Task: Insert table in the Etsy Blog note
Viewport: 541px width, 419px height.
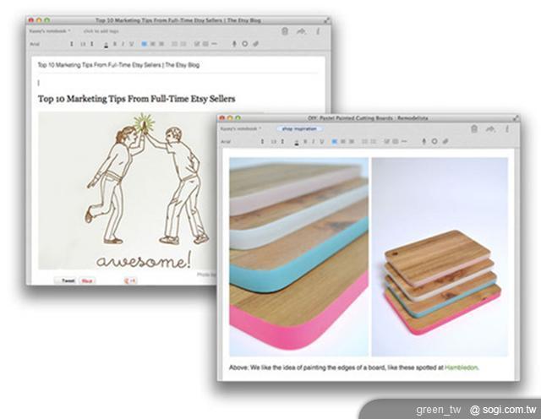Action: tap(205, 44)
